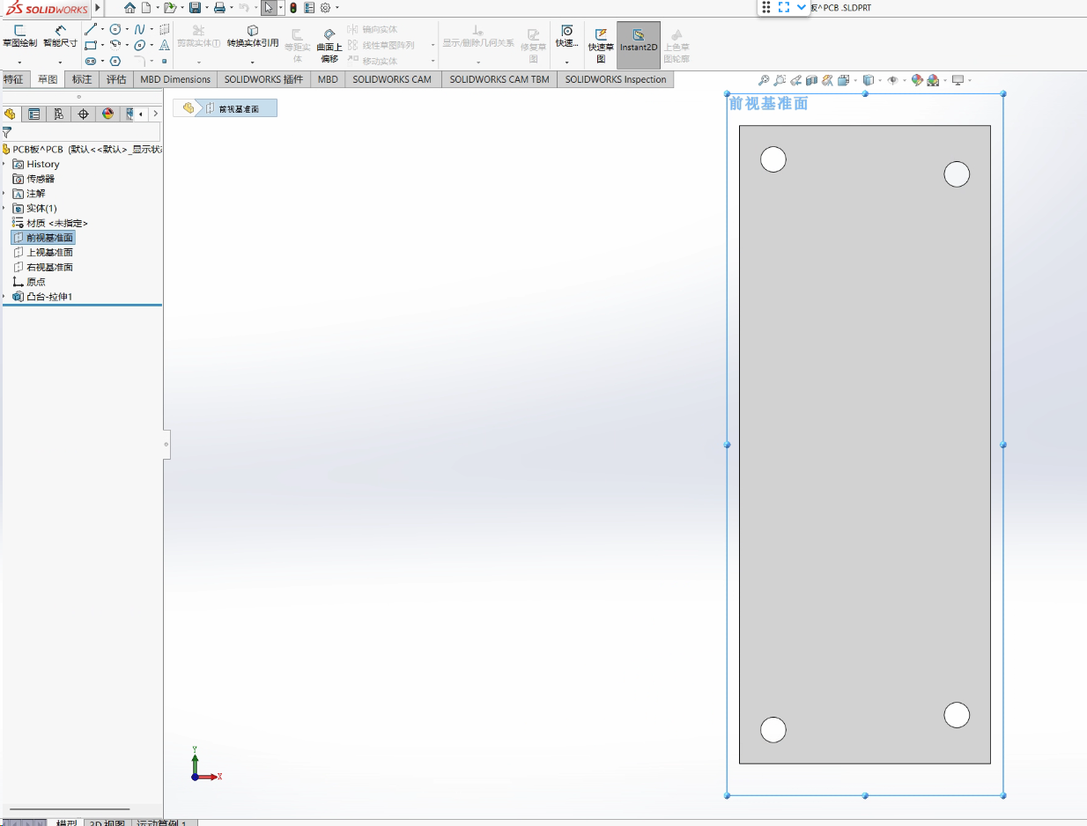Click the Section View icon in view toolbar
Screen dimensions: 1087x826
[811, 80]
